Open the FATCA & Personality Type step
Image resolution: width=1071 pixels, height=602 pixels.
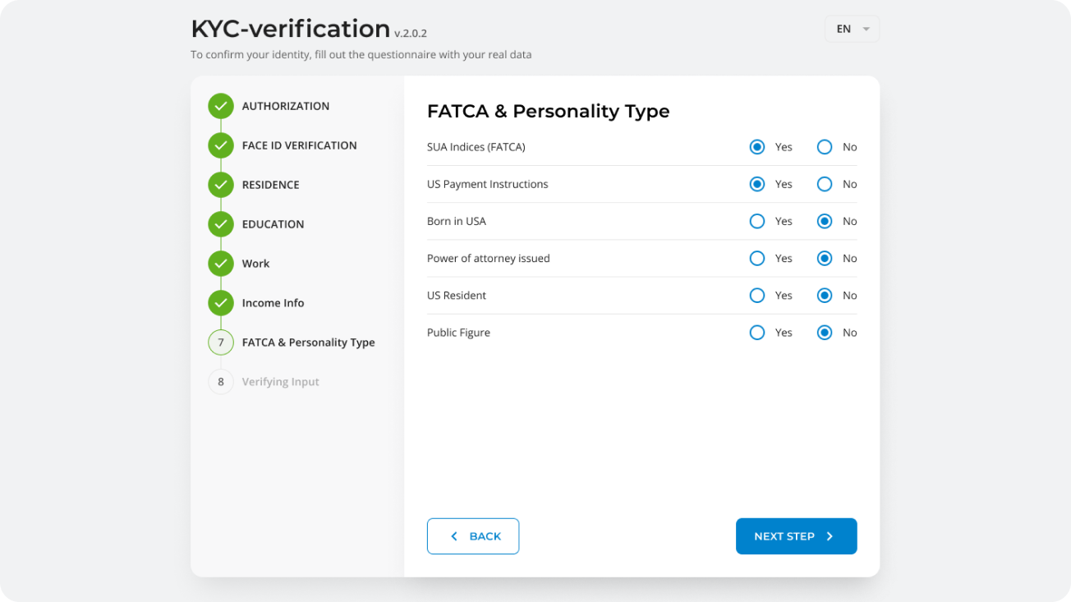(308, 342)
